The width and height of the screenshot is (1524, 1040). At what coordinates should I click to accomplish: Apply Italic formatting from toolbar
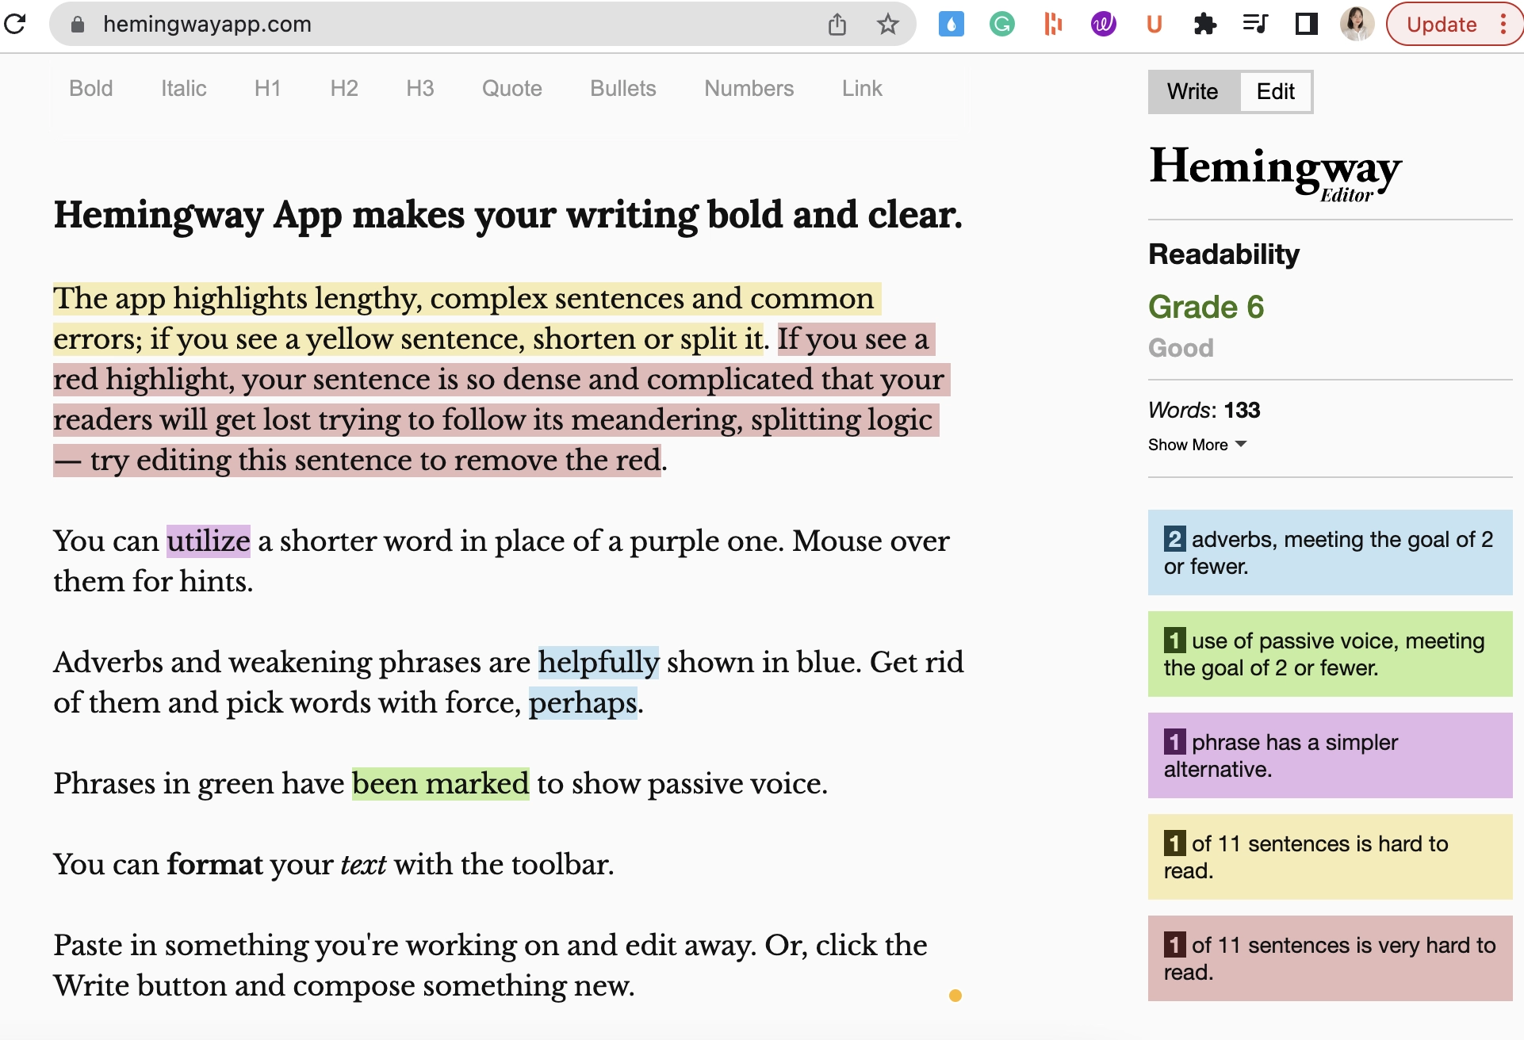[184, 89]
